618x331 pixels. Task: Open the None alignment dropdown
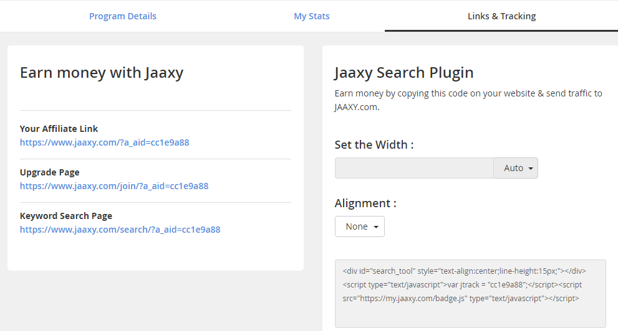tap(360, 226)
